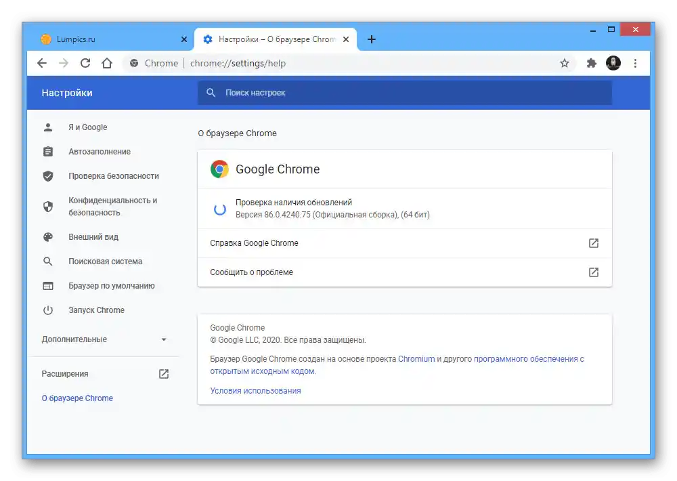Click the gear favicon on the Настройки tab
Screen dimensions: 677x481
point(208,39)
